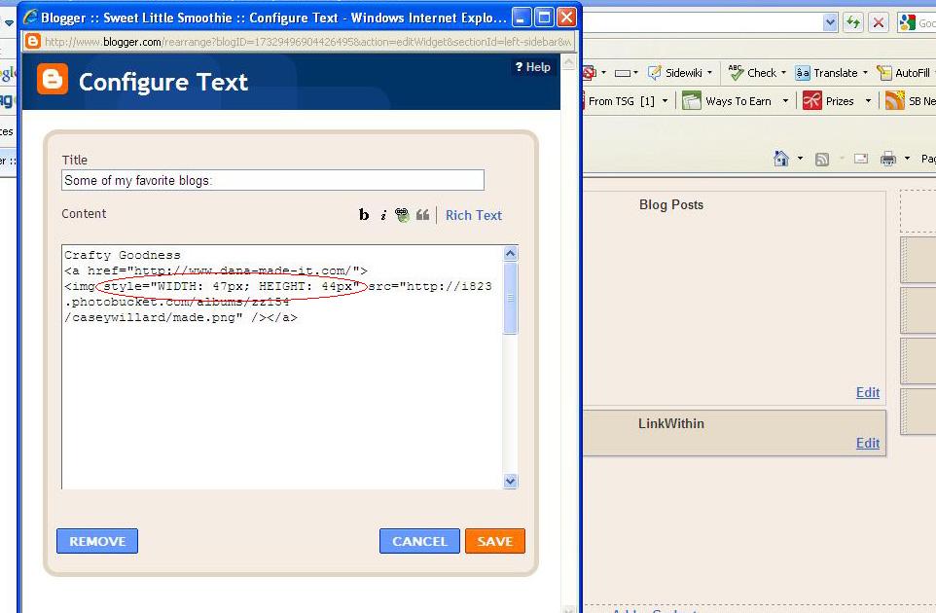Image resolution: width=936 pixels, height=613 pixels.
Task: Click inside the Content HTML text area
Action: (x=282, y=367)
